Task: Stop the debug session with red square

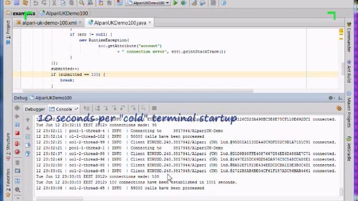Action: [x=17, y=133]
